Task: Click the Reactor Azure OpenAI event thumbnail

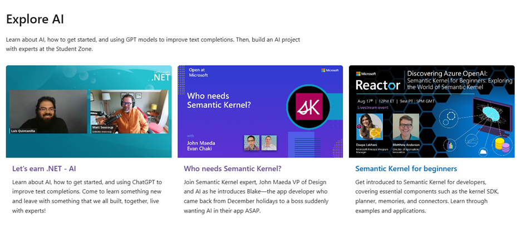Action: [x=431, y=111]
